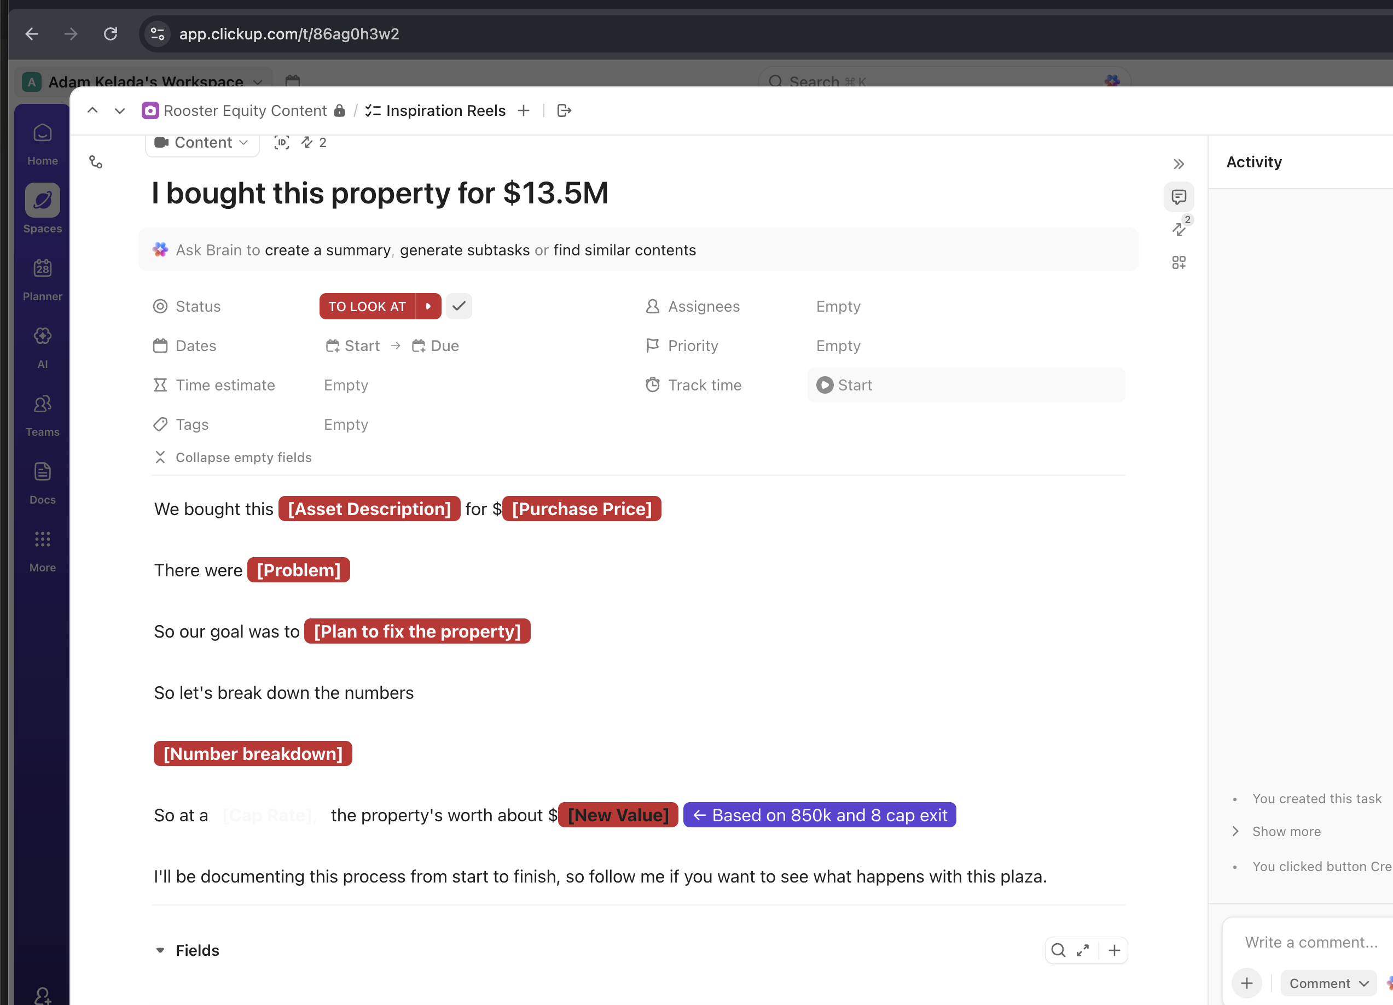Open the Rooster Equity Content breadcrumb
This screenshot has height=1005, width=1393.
245,110
